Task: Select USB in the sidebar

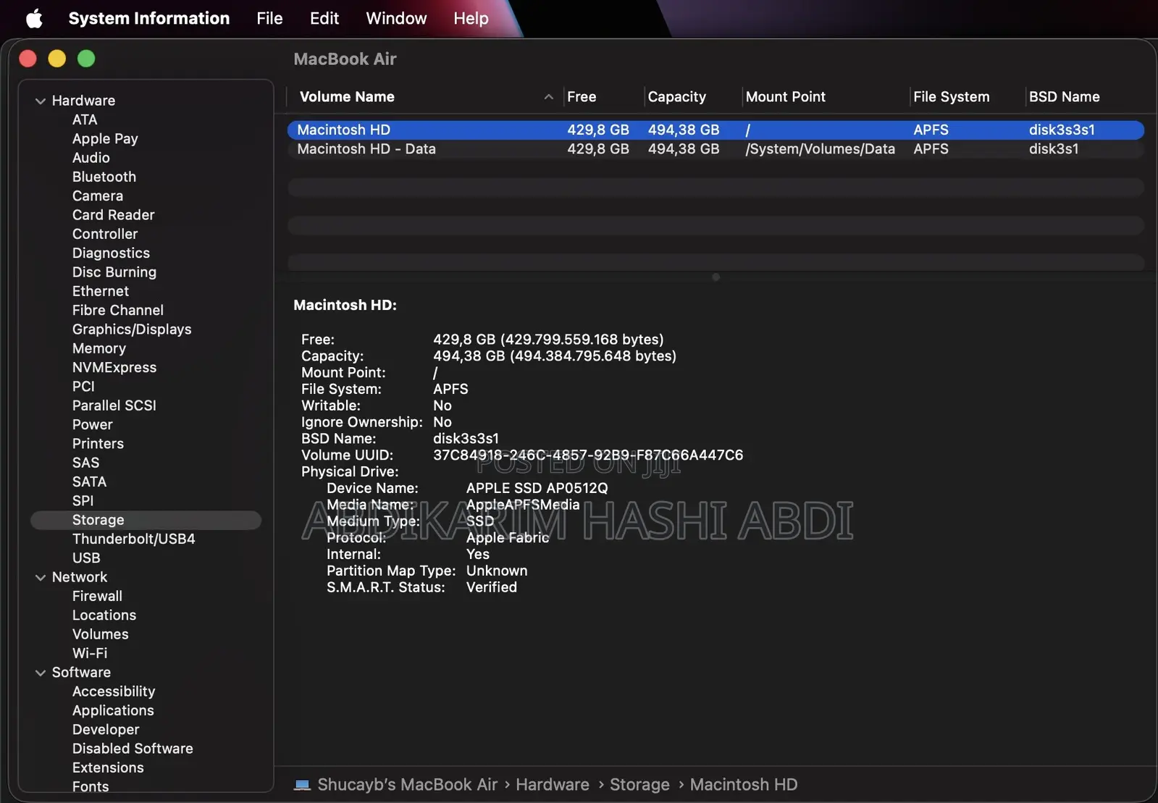Action: [x=86, y=558]
